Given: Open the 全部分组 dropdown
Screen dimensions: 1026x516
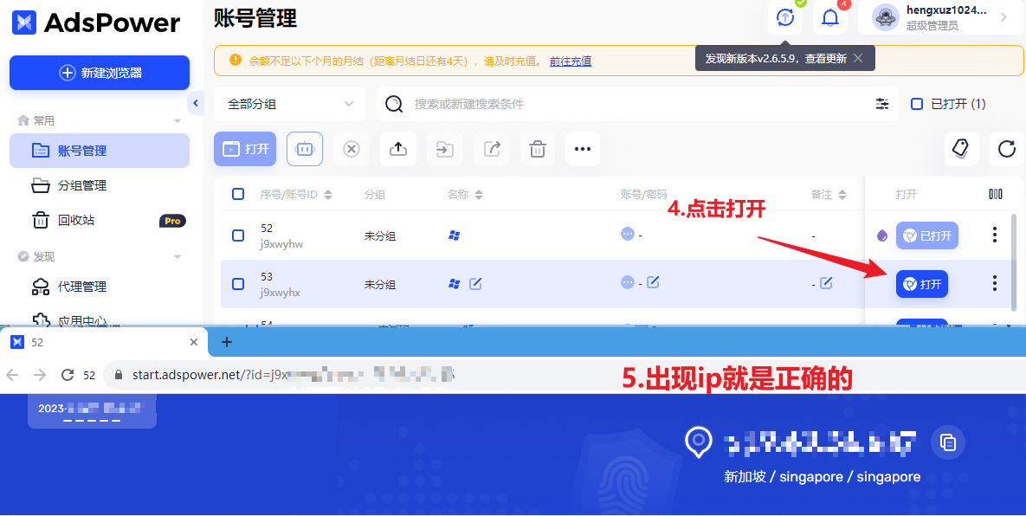Looking at the screenshot, I should 290,104.
